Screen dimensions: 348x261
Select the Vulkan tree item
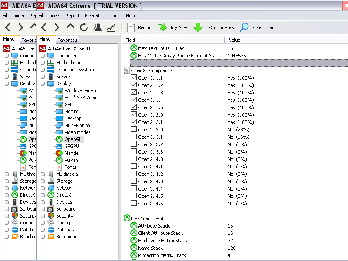click(x=71, y=160)
